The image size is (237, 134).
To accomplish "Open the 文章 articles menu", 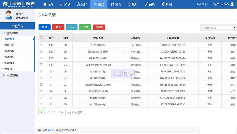I will [65, 4].
